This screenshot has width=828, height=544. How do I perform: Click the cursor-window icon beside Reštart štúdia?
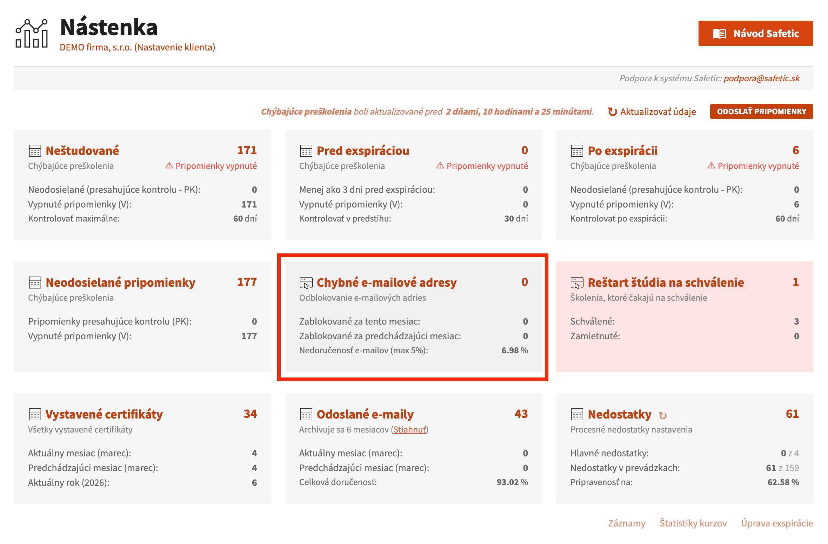tap(577, 283)
